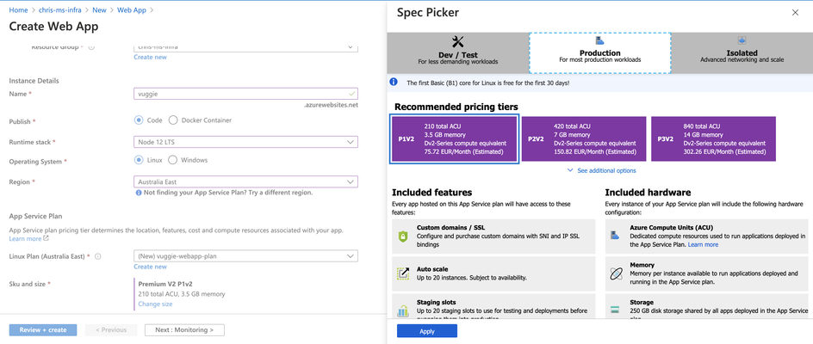The image size is (813, 344).
Task: Open the Region dropdown showing Australia East
Action: (x=245, y=181)
